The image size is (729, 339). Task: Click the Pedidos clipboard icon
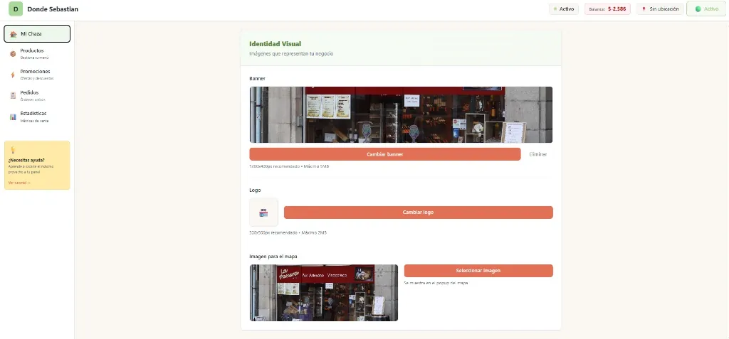[x=13, y=96]
